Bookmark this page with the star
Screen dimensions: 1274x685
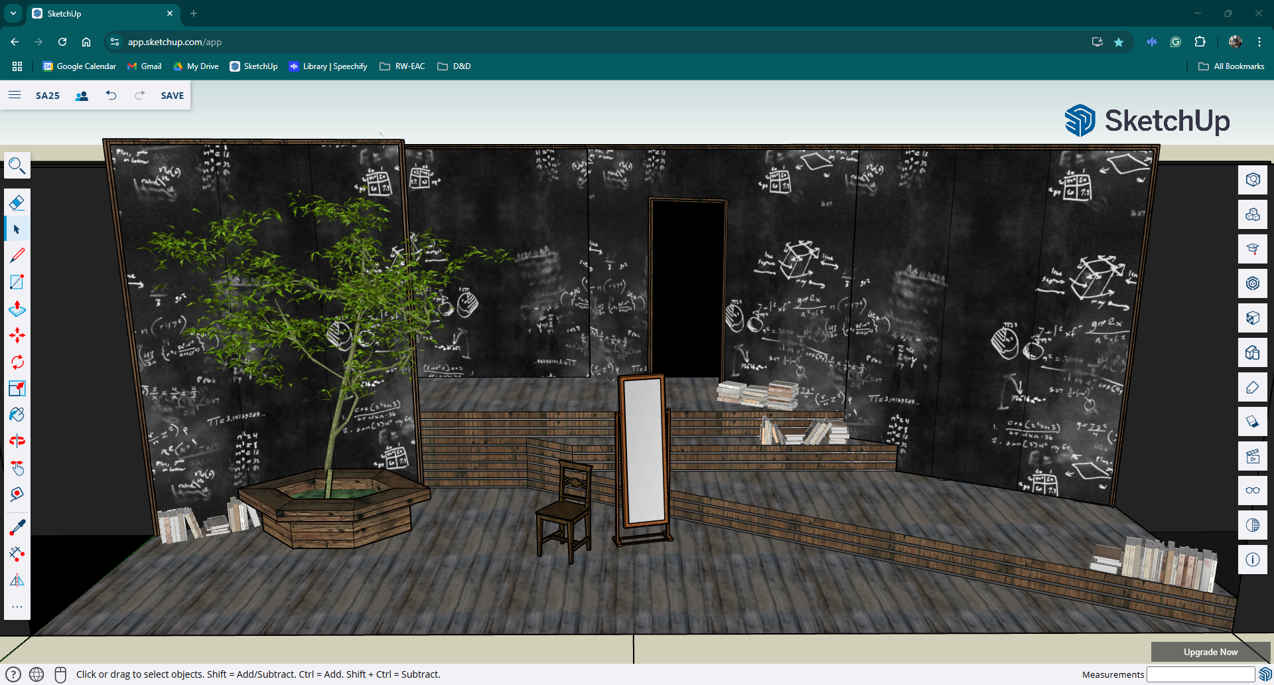tap(1119, 42)
